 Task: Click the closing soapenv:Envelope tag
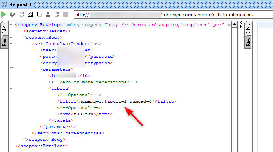tap(41, 146)
